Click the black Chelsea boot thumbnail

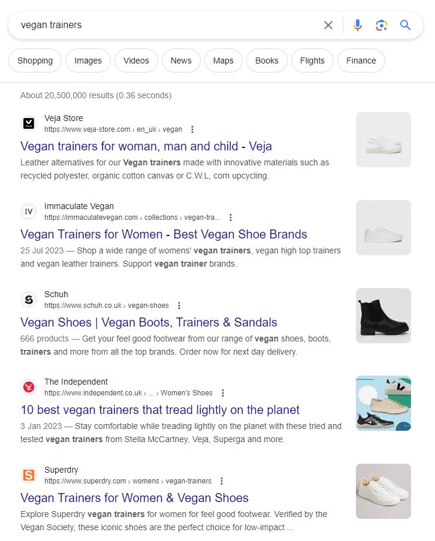[x=383, y=316]
